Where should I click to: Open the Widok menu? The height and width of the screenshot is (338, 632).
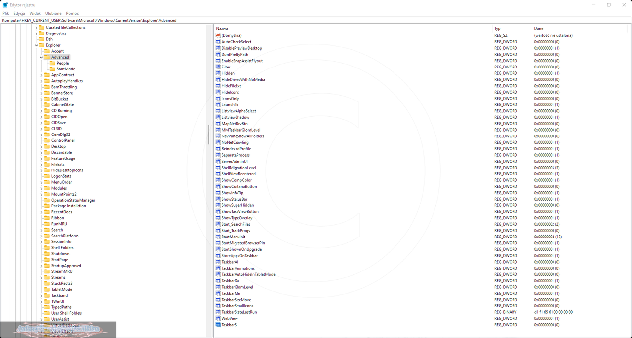35,13
